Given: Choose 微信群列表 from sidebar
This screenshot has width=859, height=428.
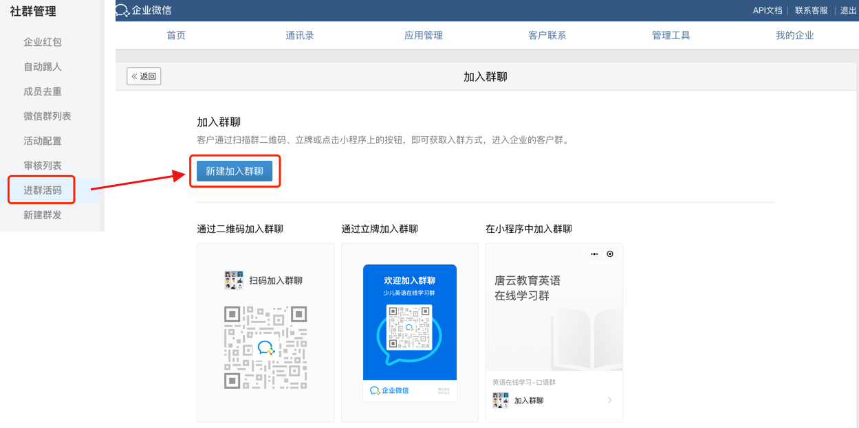Looking at the screenshot, I should point(47,116).
